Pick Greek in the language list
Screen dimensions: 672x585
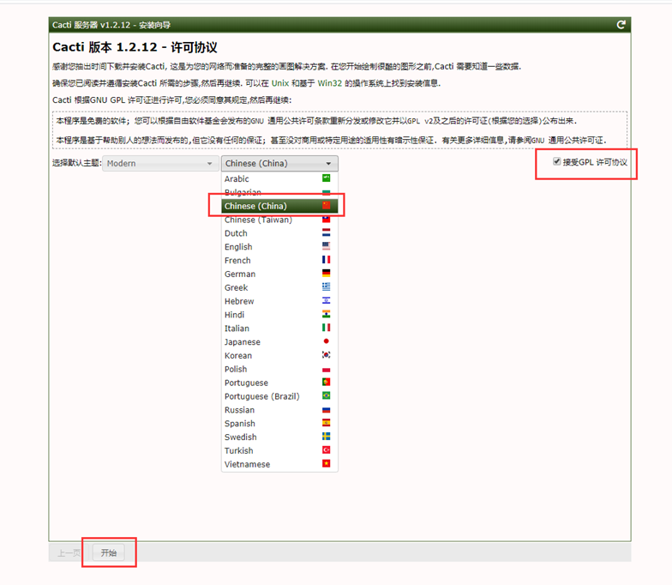coord(279,287)
